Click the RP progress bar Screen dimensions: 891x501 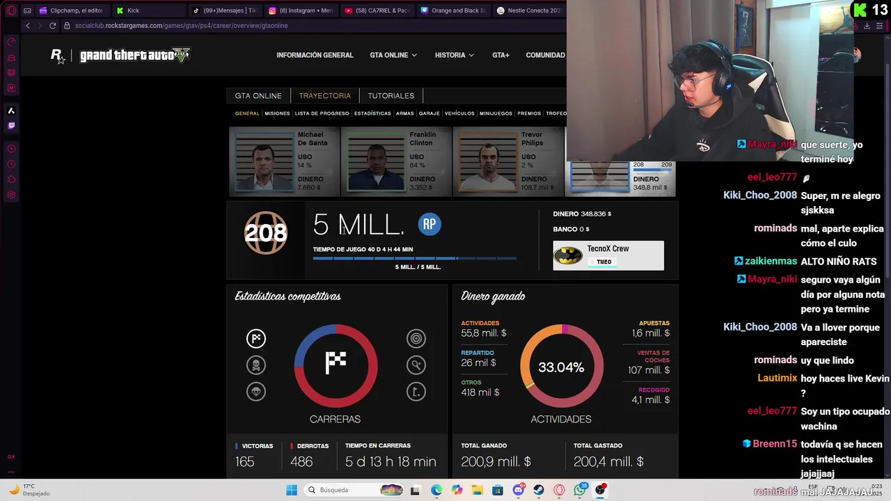pyautogui.click(x=415, y=258)
